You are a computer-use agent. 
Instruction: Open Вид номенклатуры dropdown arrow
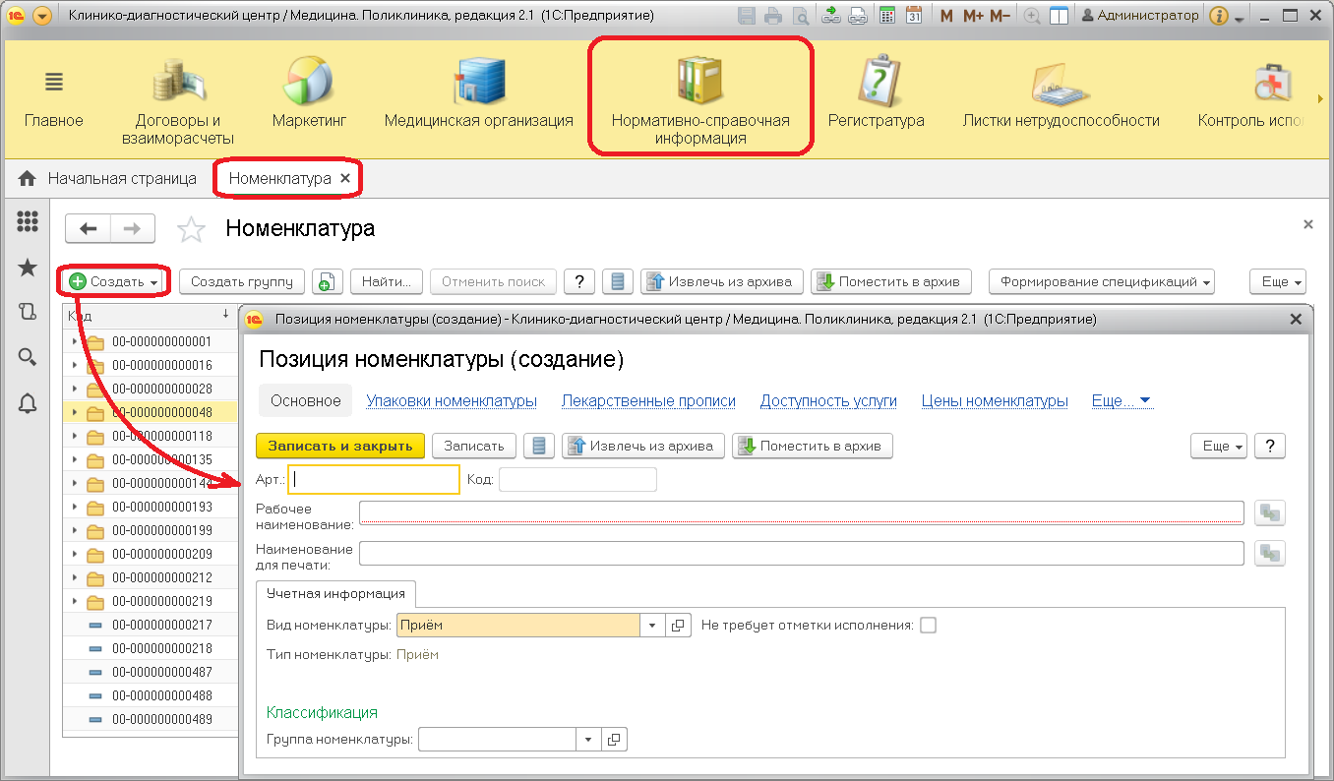(x=653, y=626)
